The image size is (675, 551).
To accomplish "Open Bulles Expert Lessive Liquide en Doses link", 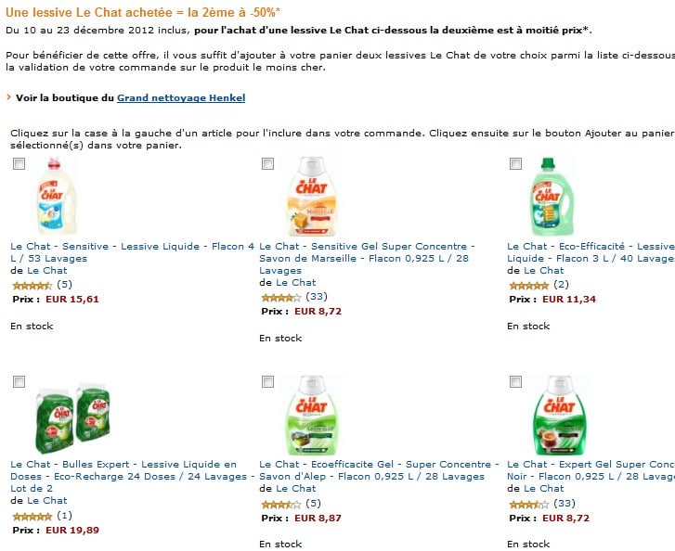I will 133,477.
